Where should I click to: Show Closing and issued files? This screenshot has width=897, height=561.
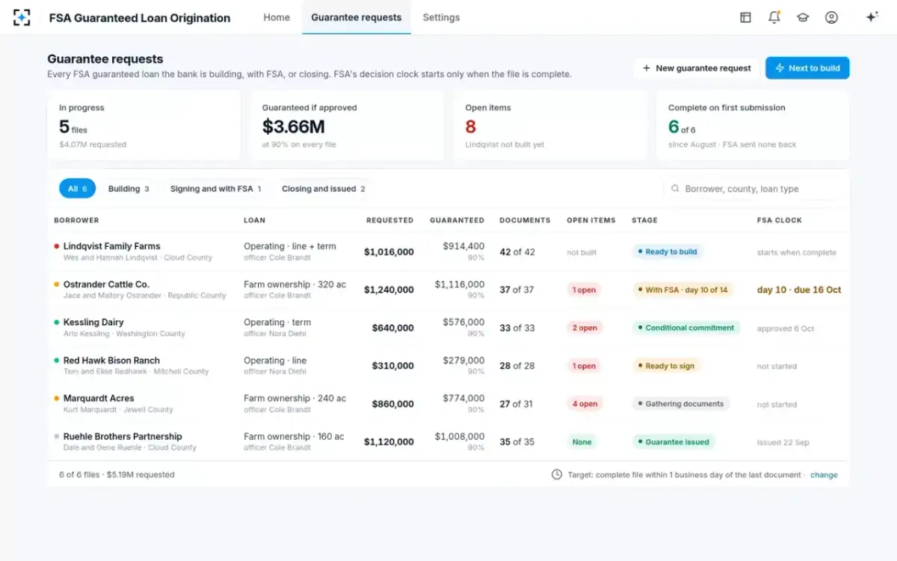tap(324, 188)
